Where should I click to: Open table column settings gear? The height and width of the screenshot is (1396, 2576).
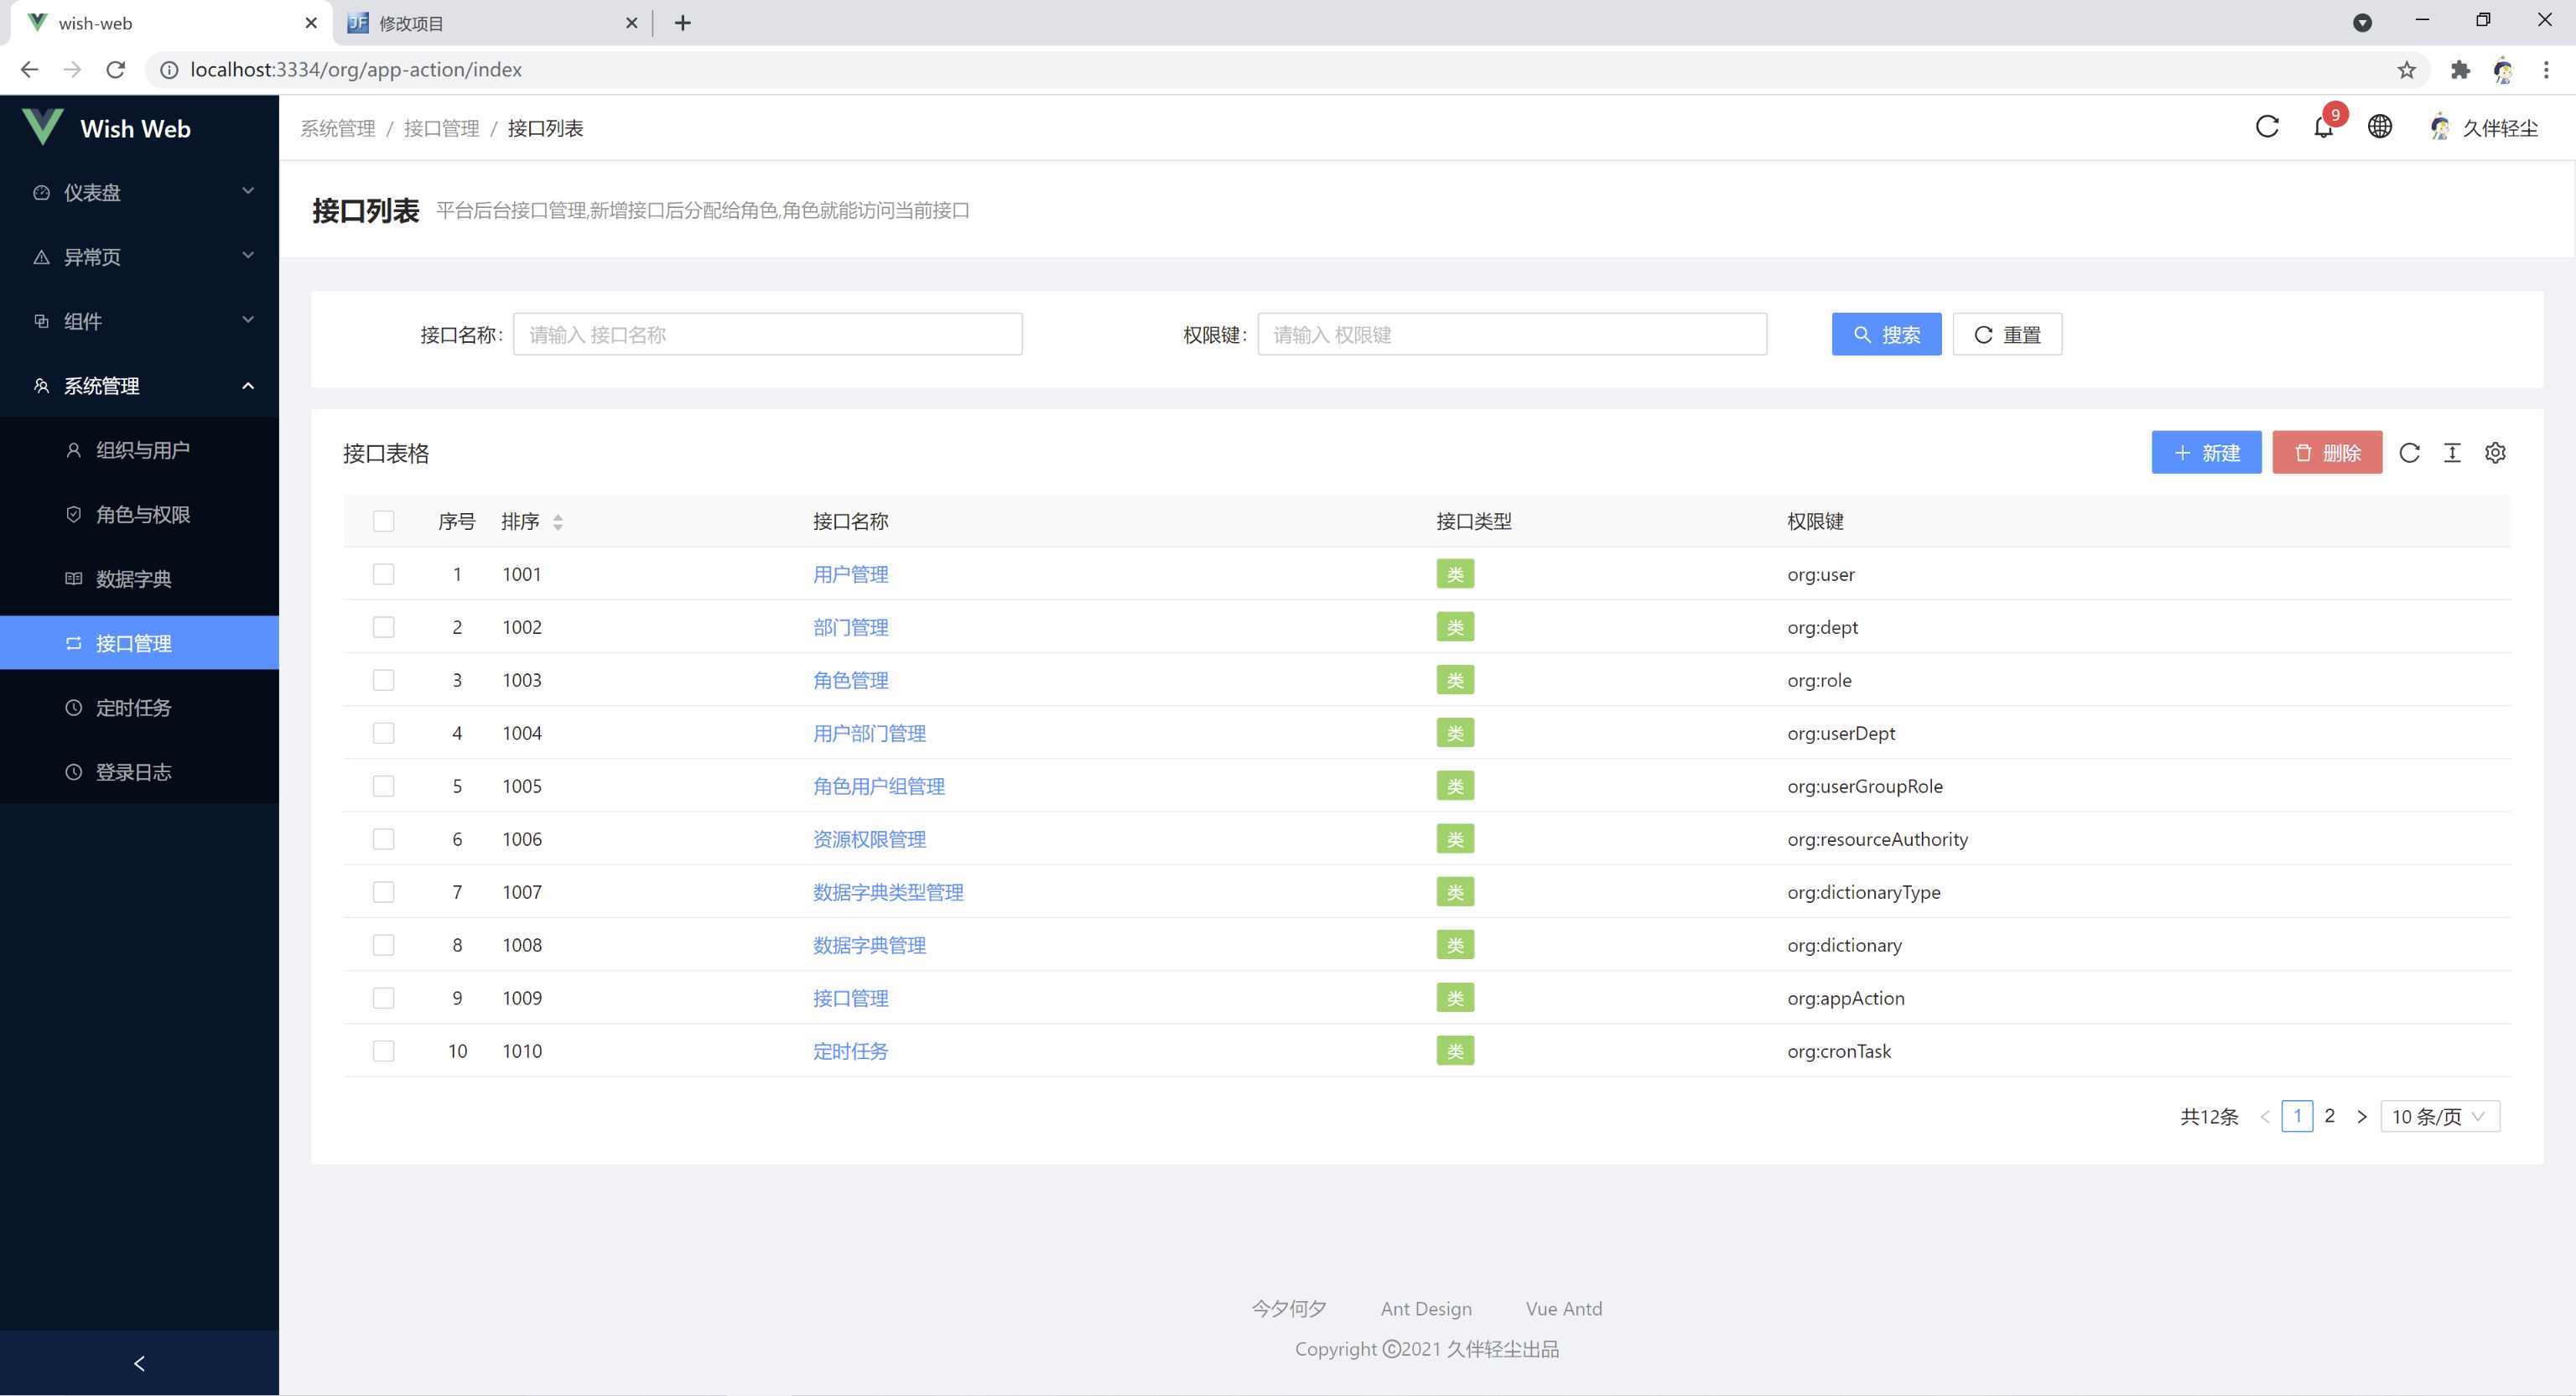(x=2495, y=453)
